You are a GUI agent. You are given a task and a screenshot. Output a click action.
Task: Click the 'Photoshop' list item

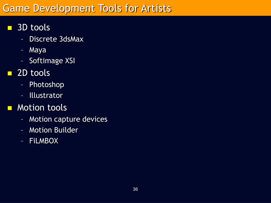click(x=47, y=85)
